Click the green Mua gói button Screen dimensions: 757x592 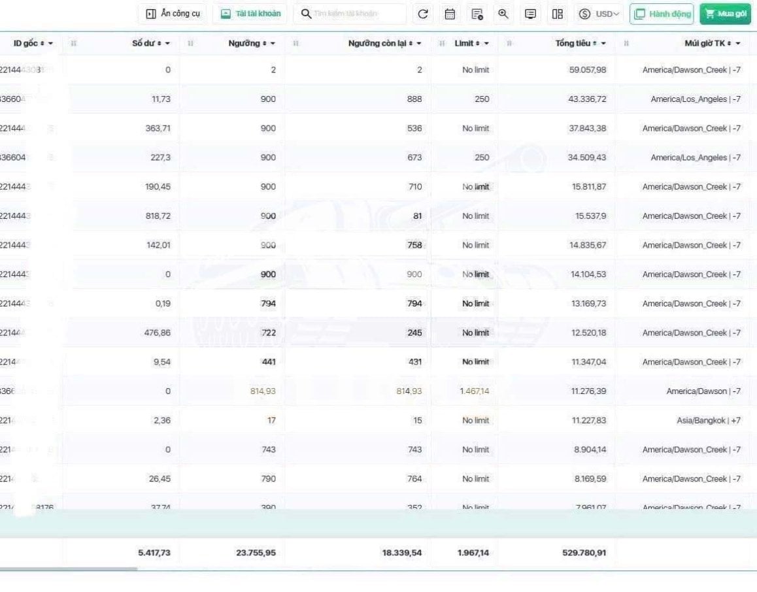[x=726, y=14]
